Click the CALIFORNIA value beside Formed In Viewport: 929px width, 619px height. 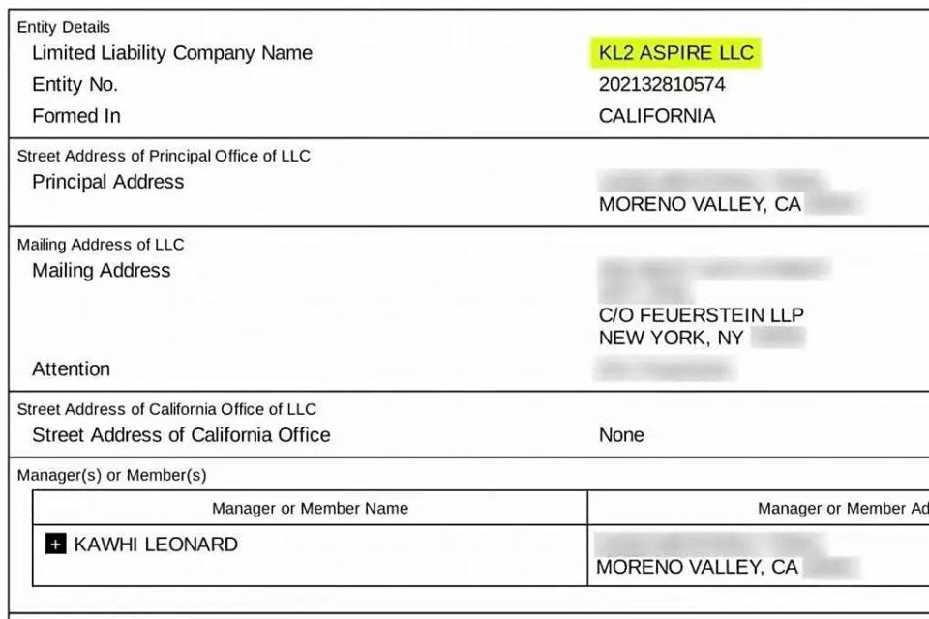(657, 116)
